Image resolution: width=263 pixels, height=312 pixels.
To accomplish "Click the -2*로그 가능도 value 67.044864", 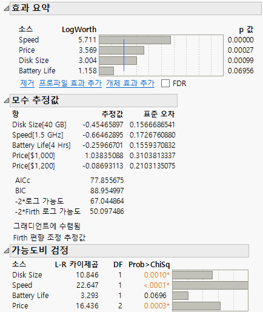I will 107,201.
